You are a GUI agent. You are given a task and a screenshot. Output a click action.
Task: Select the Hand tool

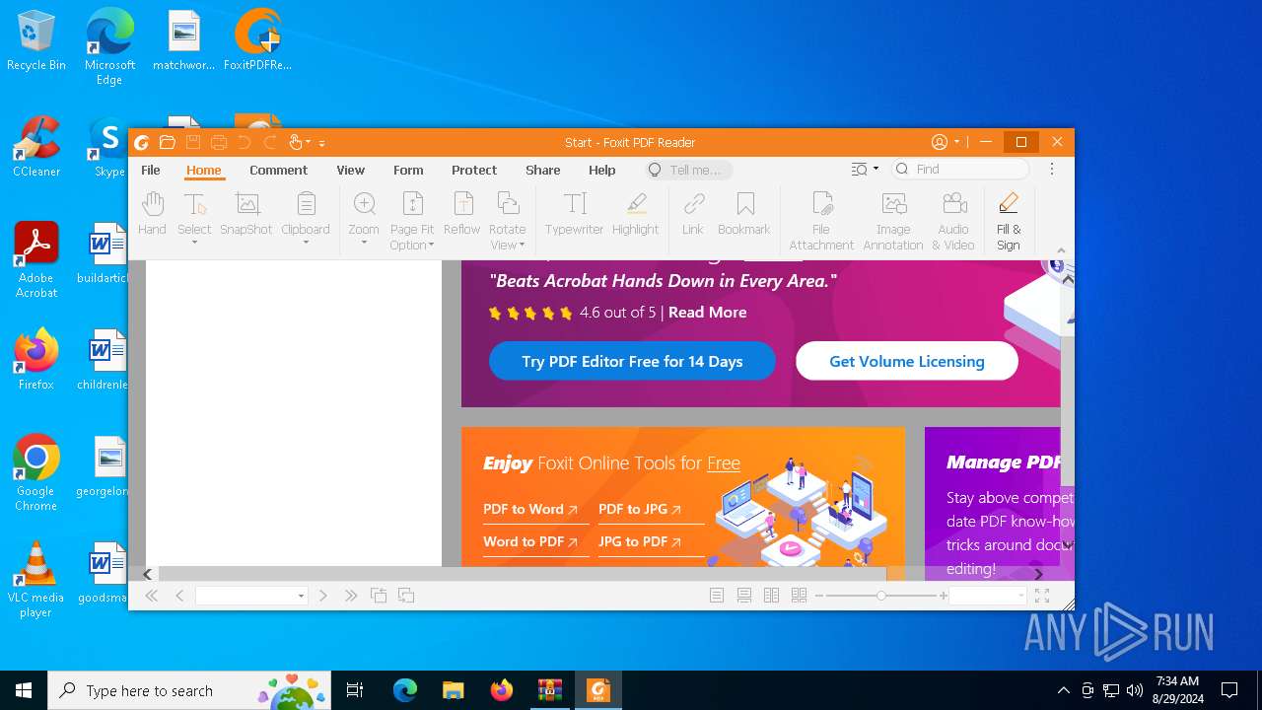tap(152, 215)
